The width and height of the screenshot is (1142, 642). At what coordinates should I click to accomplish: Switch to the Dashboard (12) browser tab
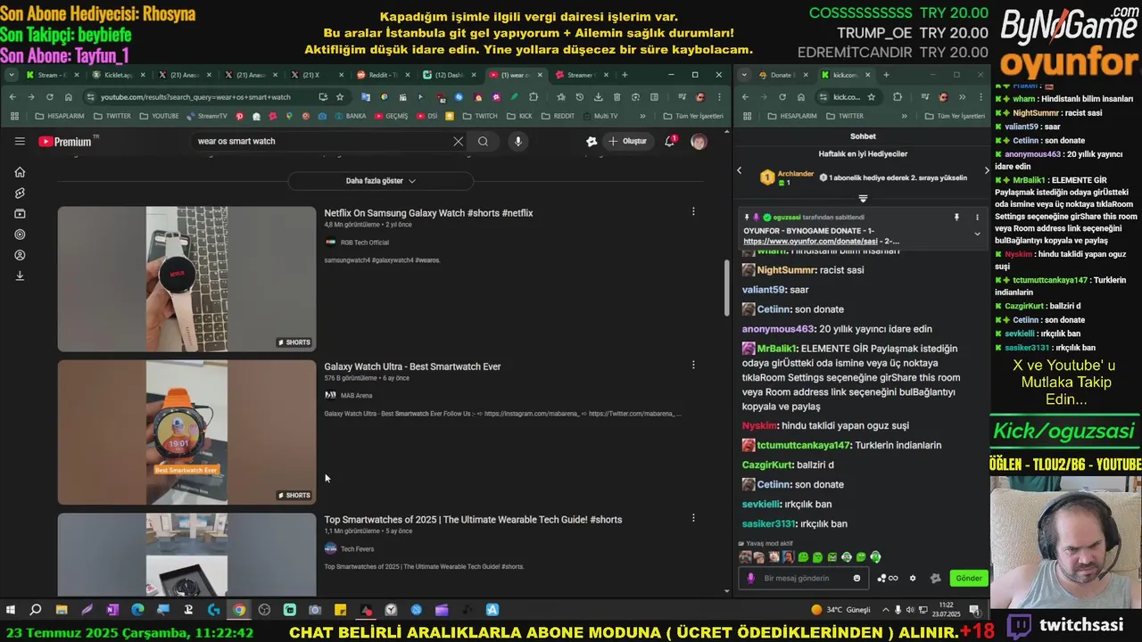tap(451, 75)
